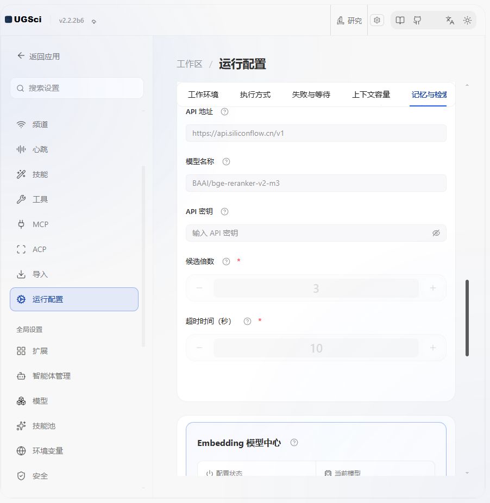The image size is (490, 503).
Task: Switch to the 记忆与检索 tab
Action: [x=429, y=95]
